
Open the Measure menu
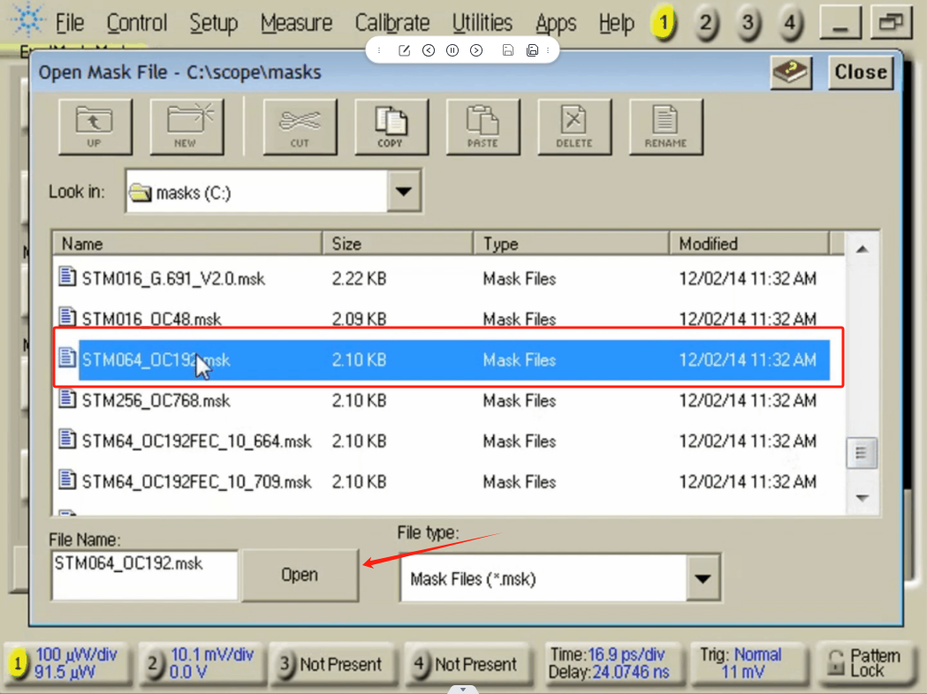point(296,24)
